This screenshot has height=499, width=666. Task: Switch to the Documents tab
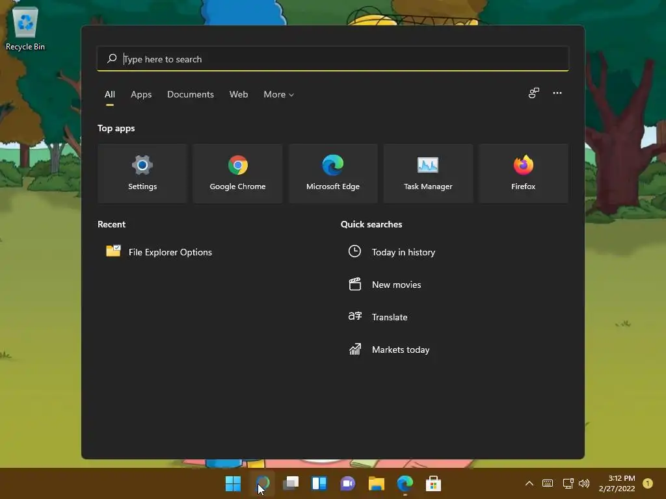point(191,95)
